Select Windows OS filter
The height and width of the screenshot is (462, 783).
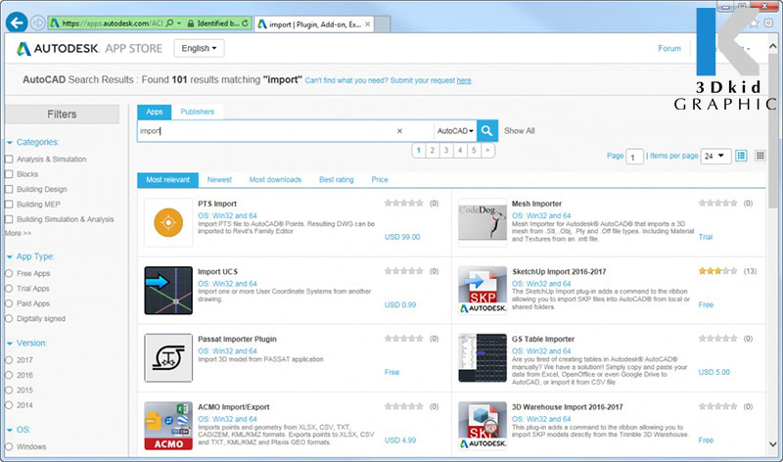[9, 446]
